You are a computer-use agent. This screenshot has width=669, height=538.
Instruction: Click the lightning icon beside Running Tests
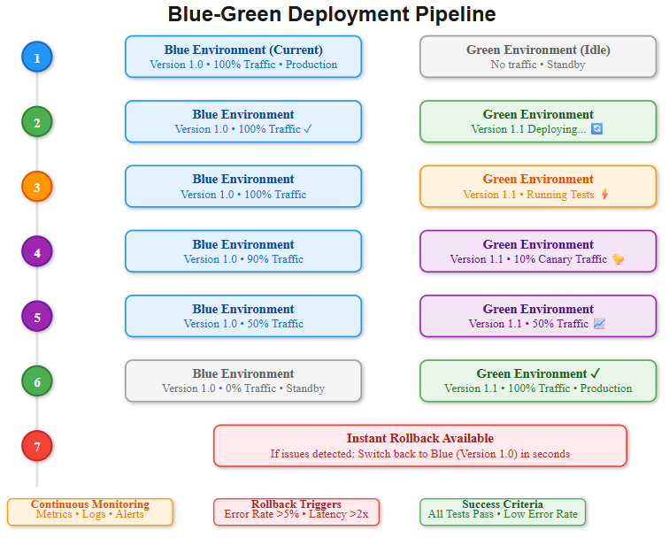[x=604, y=195]
